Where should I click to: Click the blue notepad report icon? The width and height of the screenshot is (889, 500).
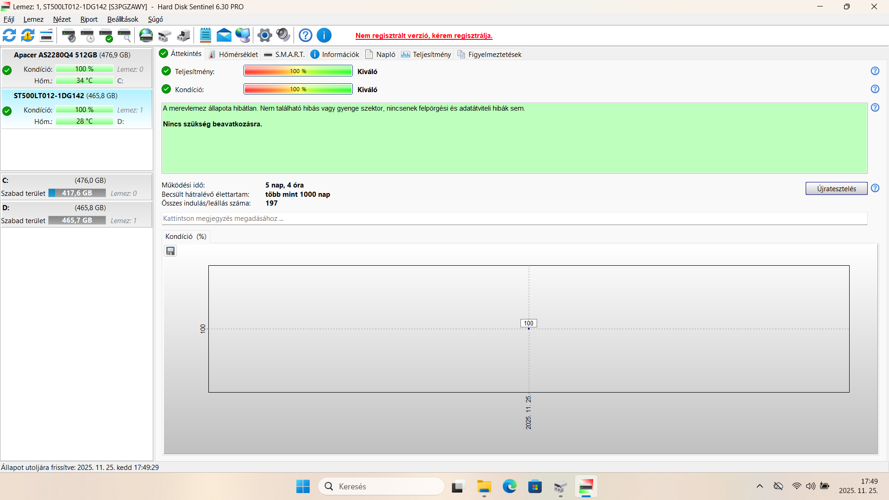(x=206, y=35)
